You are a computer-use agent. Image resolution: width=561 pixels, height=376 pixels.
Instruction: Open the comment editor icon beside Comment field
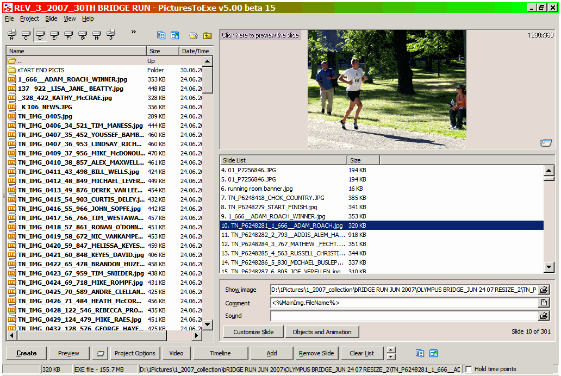pyautogui.click(x=544, y=303)
